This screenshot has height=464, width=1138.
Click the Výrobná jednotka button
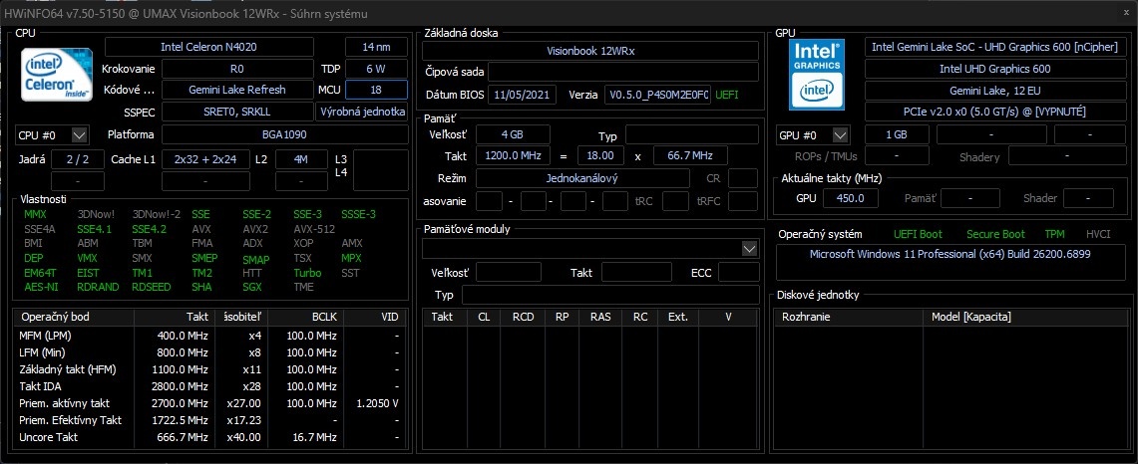(x=362, y=112)
